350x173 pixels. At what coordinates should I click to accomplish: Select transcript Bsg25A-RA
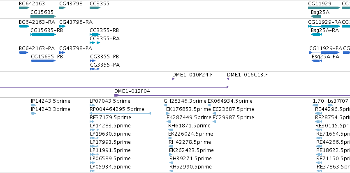(316, 35)
